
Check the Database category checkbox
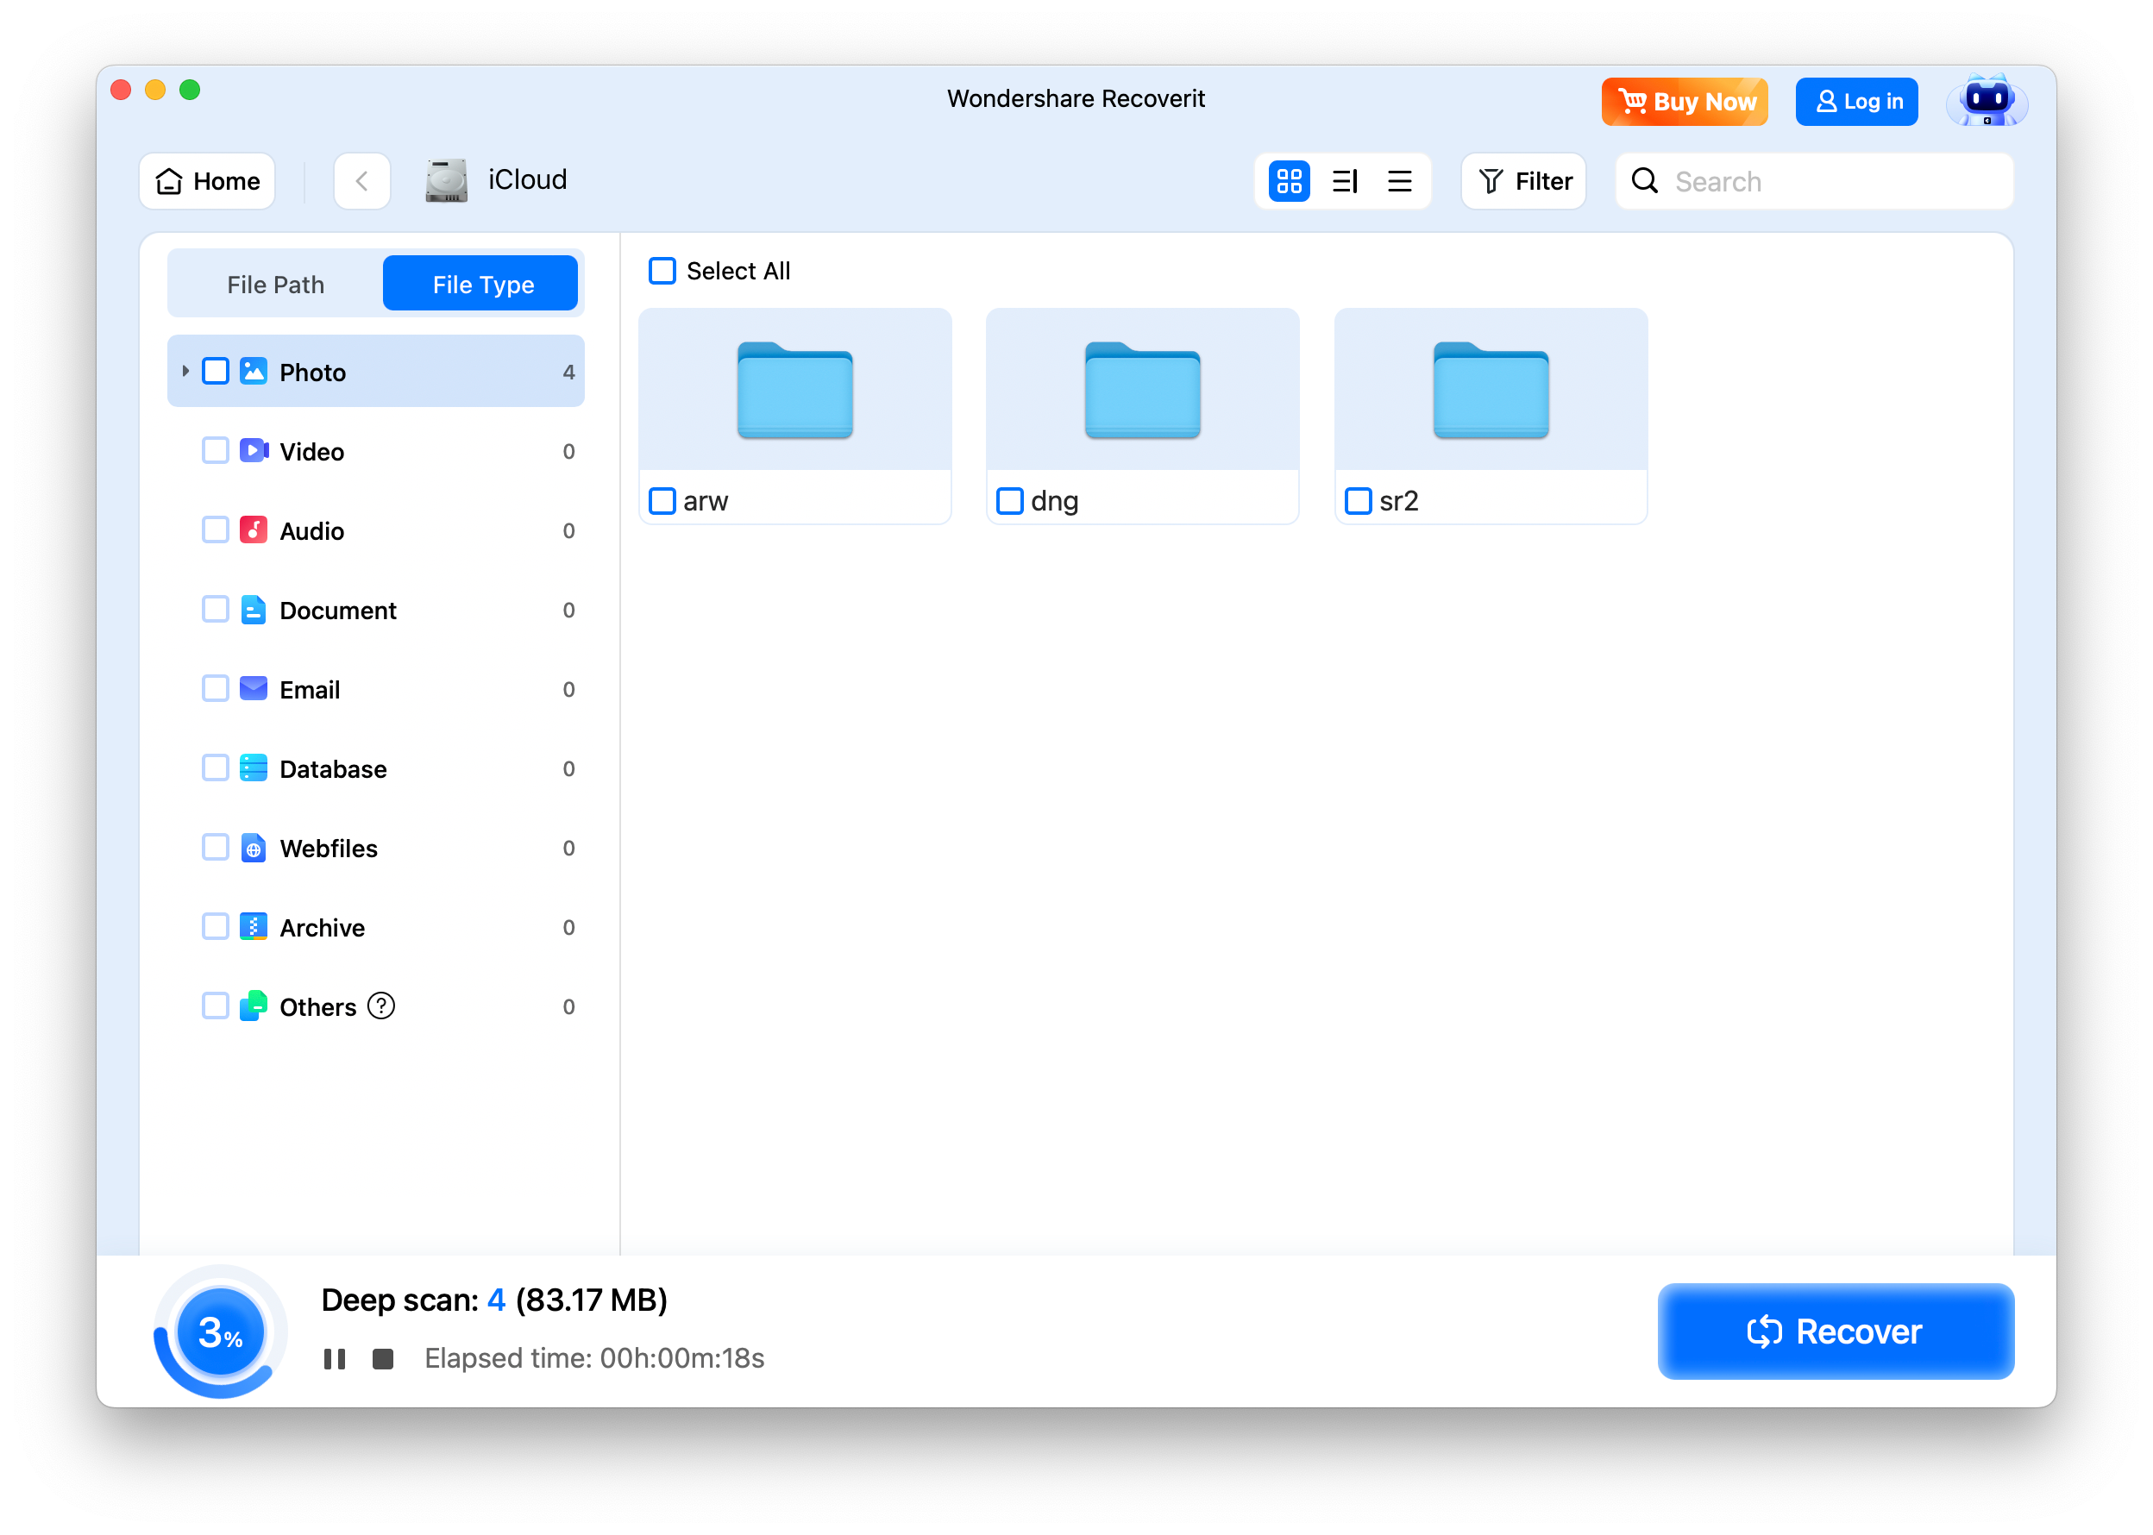click(216, 768)
